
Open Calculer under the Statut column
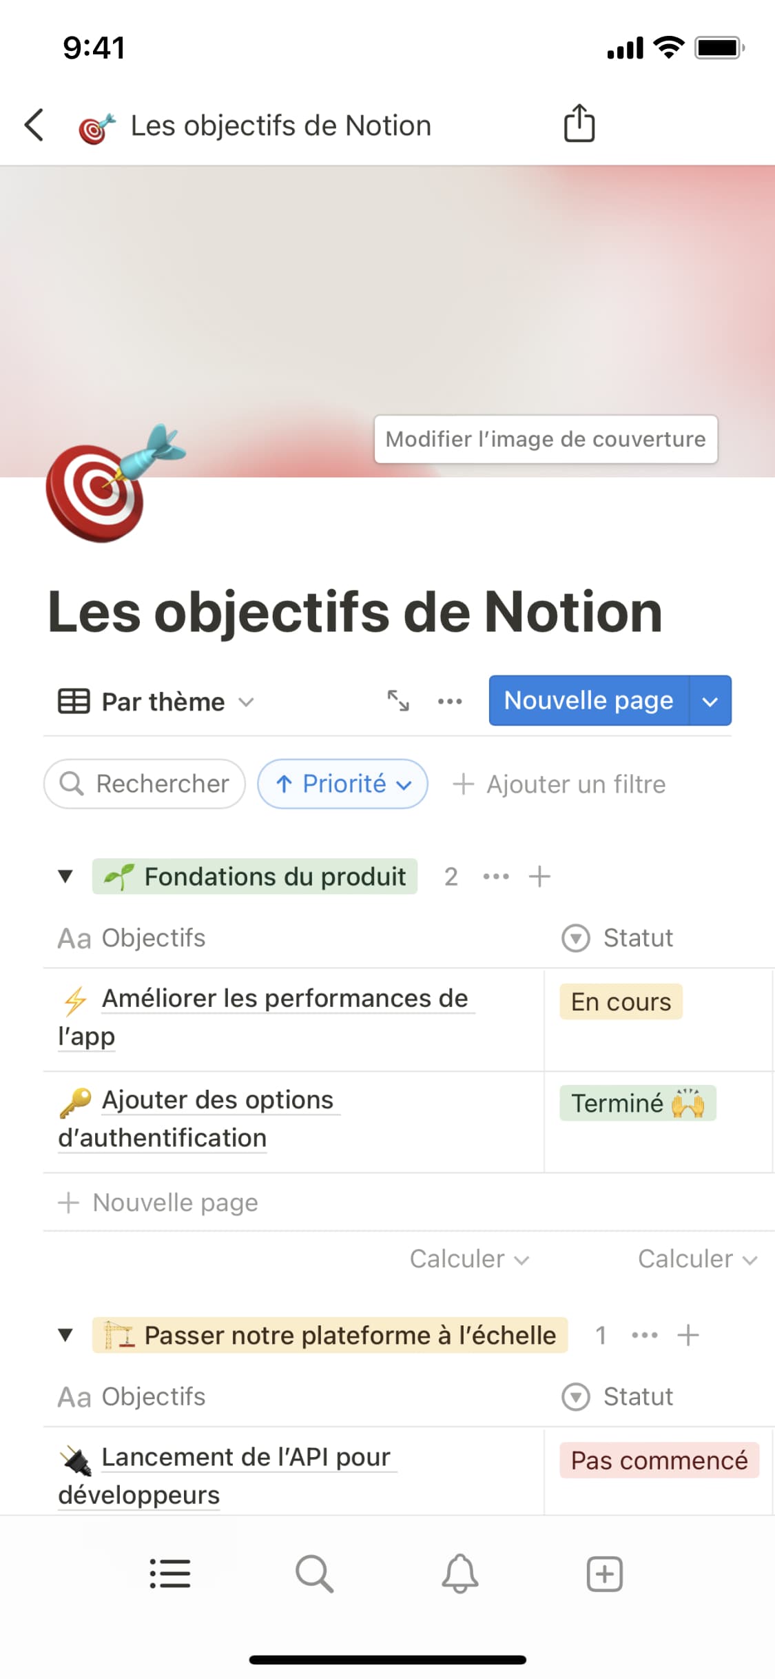click(697, 1259)
